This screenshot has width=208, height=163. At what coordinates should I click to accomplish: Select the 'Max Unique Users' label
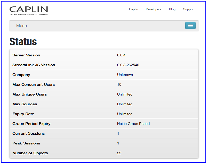(x=30, y=95)
